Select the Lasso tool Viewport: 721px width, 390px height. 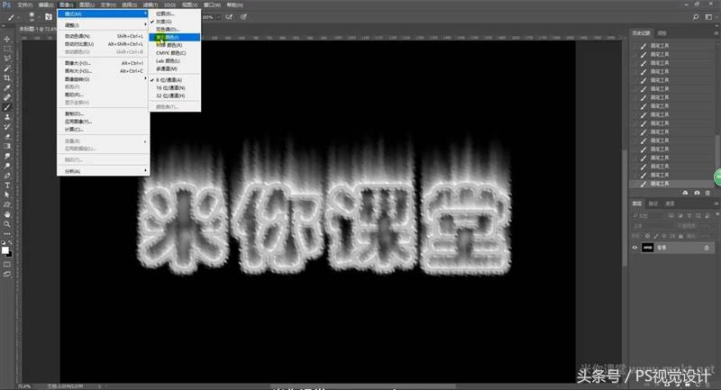click(x=7, y=59)
